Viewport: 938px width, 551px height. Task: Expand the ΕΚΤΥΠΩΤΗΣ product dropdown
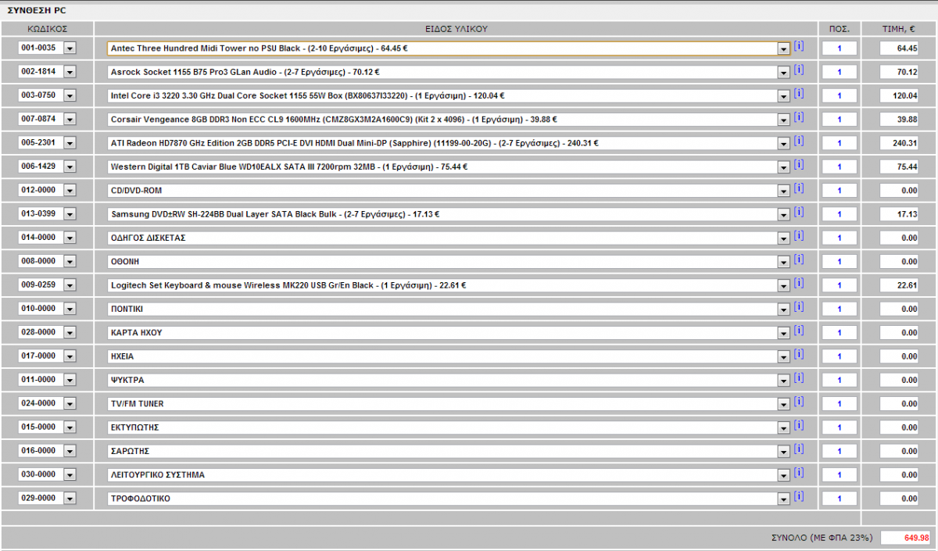pyautogui.click(x=783, y=428)
